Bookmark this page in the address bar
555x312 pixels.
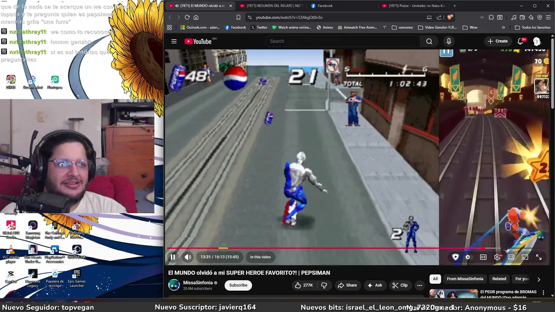tap(238, 17)
